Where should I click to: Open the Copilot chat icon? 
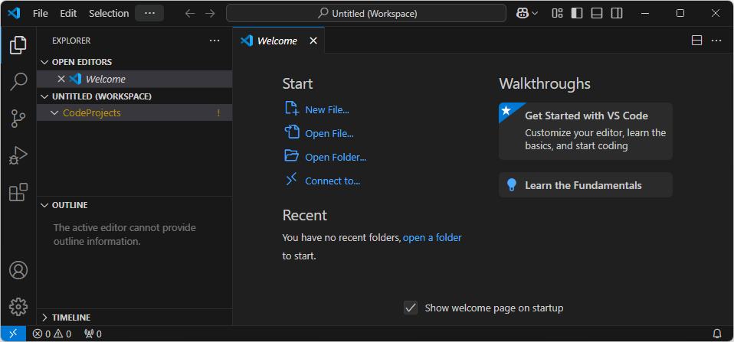[522, 14]
